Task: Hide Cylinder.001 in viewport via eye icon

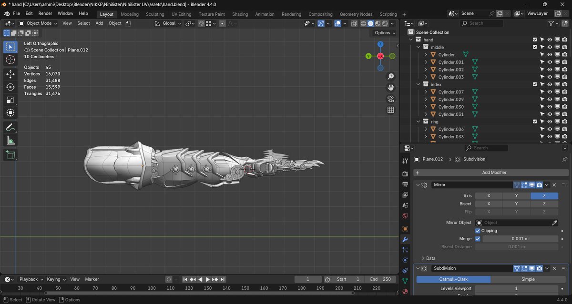Action: 550,62
